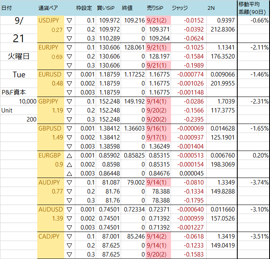Click the 2N value 0.9397
The width and height of the screenshot is (270, 259).
tap(226, 20)
